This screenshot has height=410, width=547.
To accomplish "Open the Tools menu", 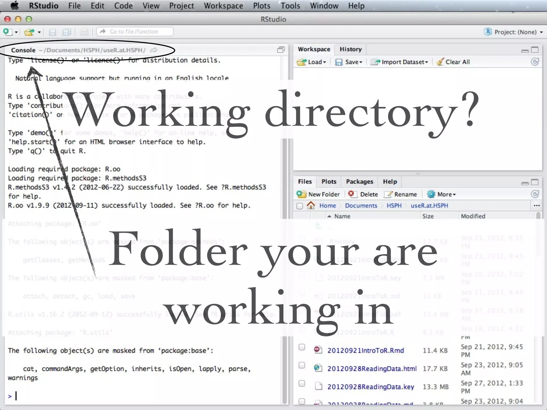I will point(290,6).
